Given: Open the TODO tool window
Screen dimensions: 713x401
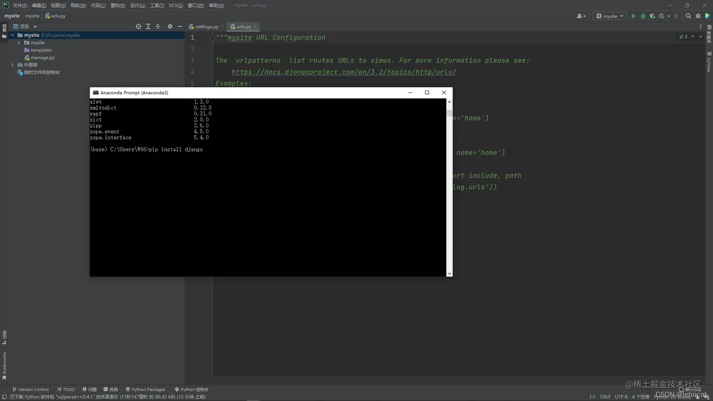Looking at the screenshot, I should 66,389.
